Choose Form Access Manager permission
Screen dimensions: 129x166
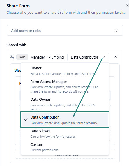(x=65, y=86)
